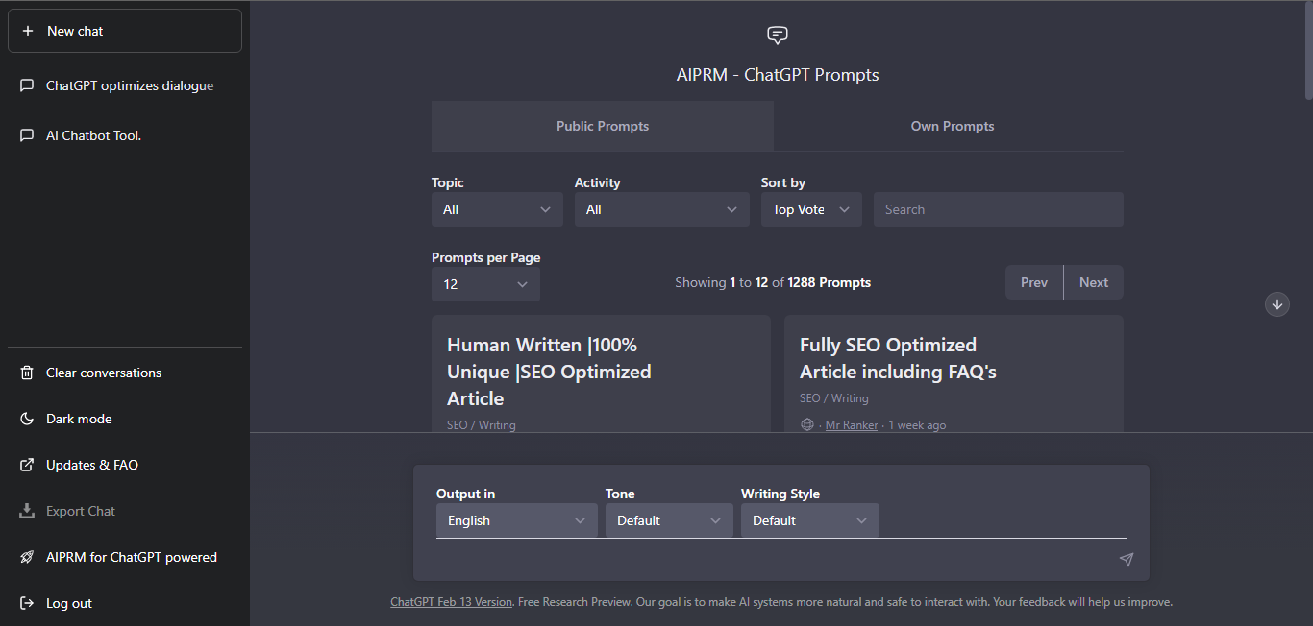Viewport: 1313px width, 626px height.
Task: Click the chat message input area
Action: point(774,559)
